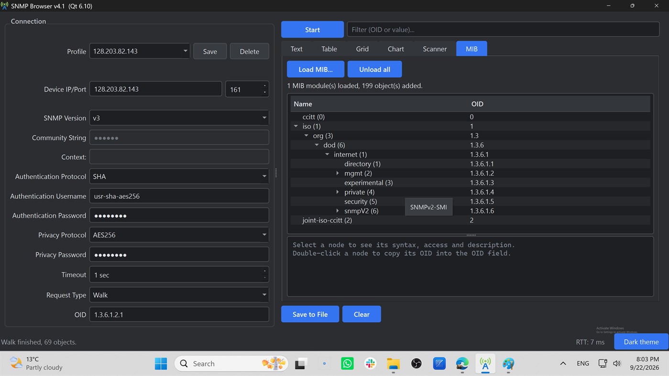Open File Explorer from the taskbar
The image size is (669, 376).
point(393,364)
